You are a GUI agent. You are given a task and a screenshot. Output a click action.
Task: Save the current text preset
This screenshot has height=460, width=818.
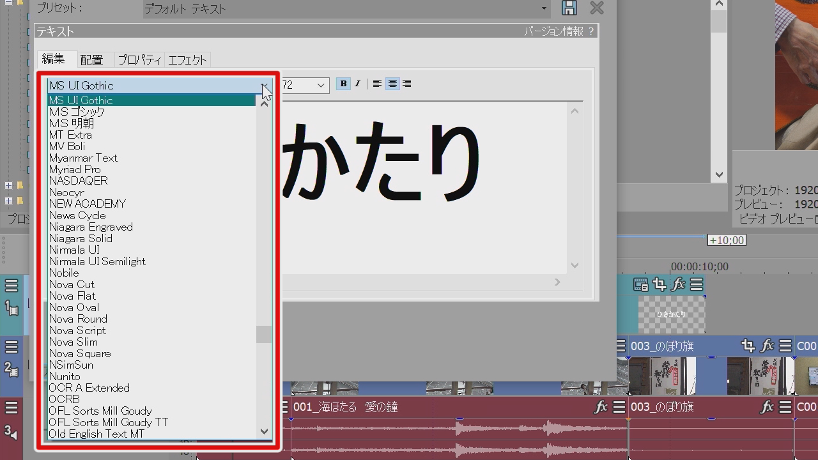(x=569, y=8)
